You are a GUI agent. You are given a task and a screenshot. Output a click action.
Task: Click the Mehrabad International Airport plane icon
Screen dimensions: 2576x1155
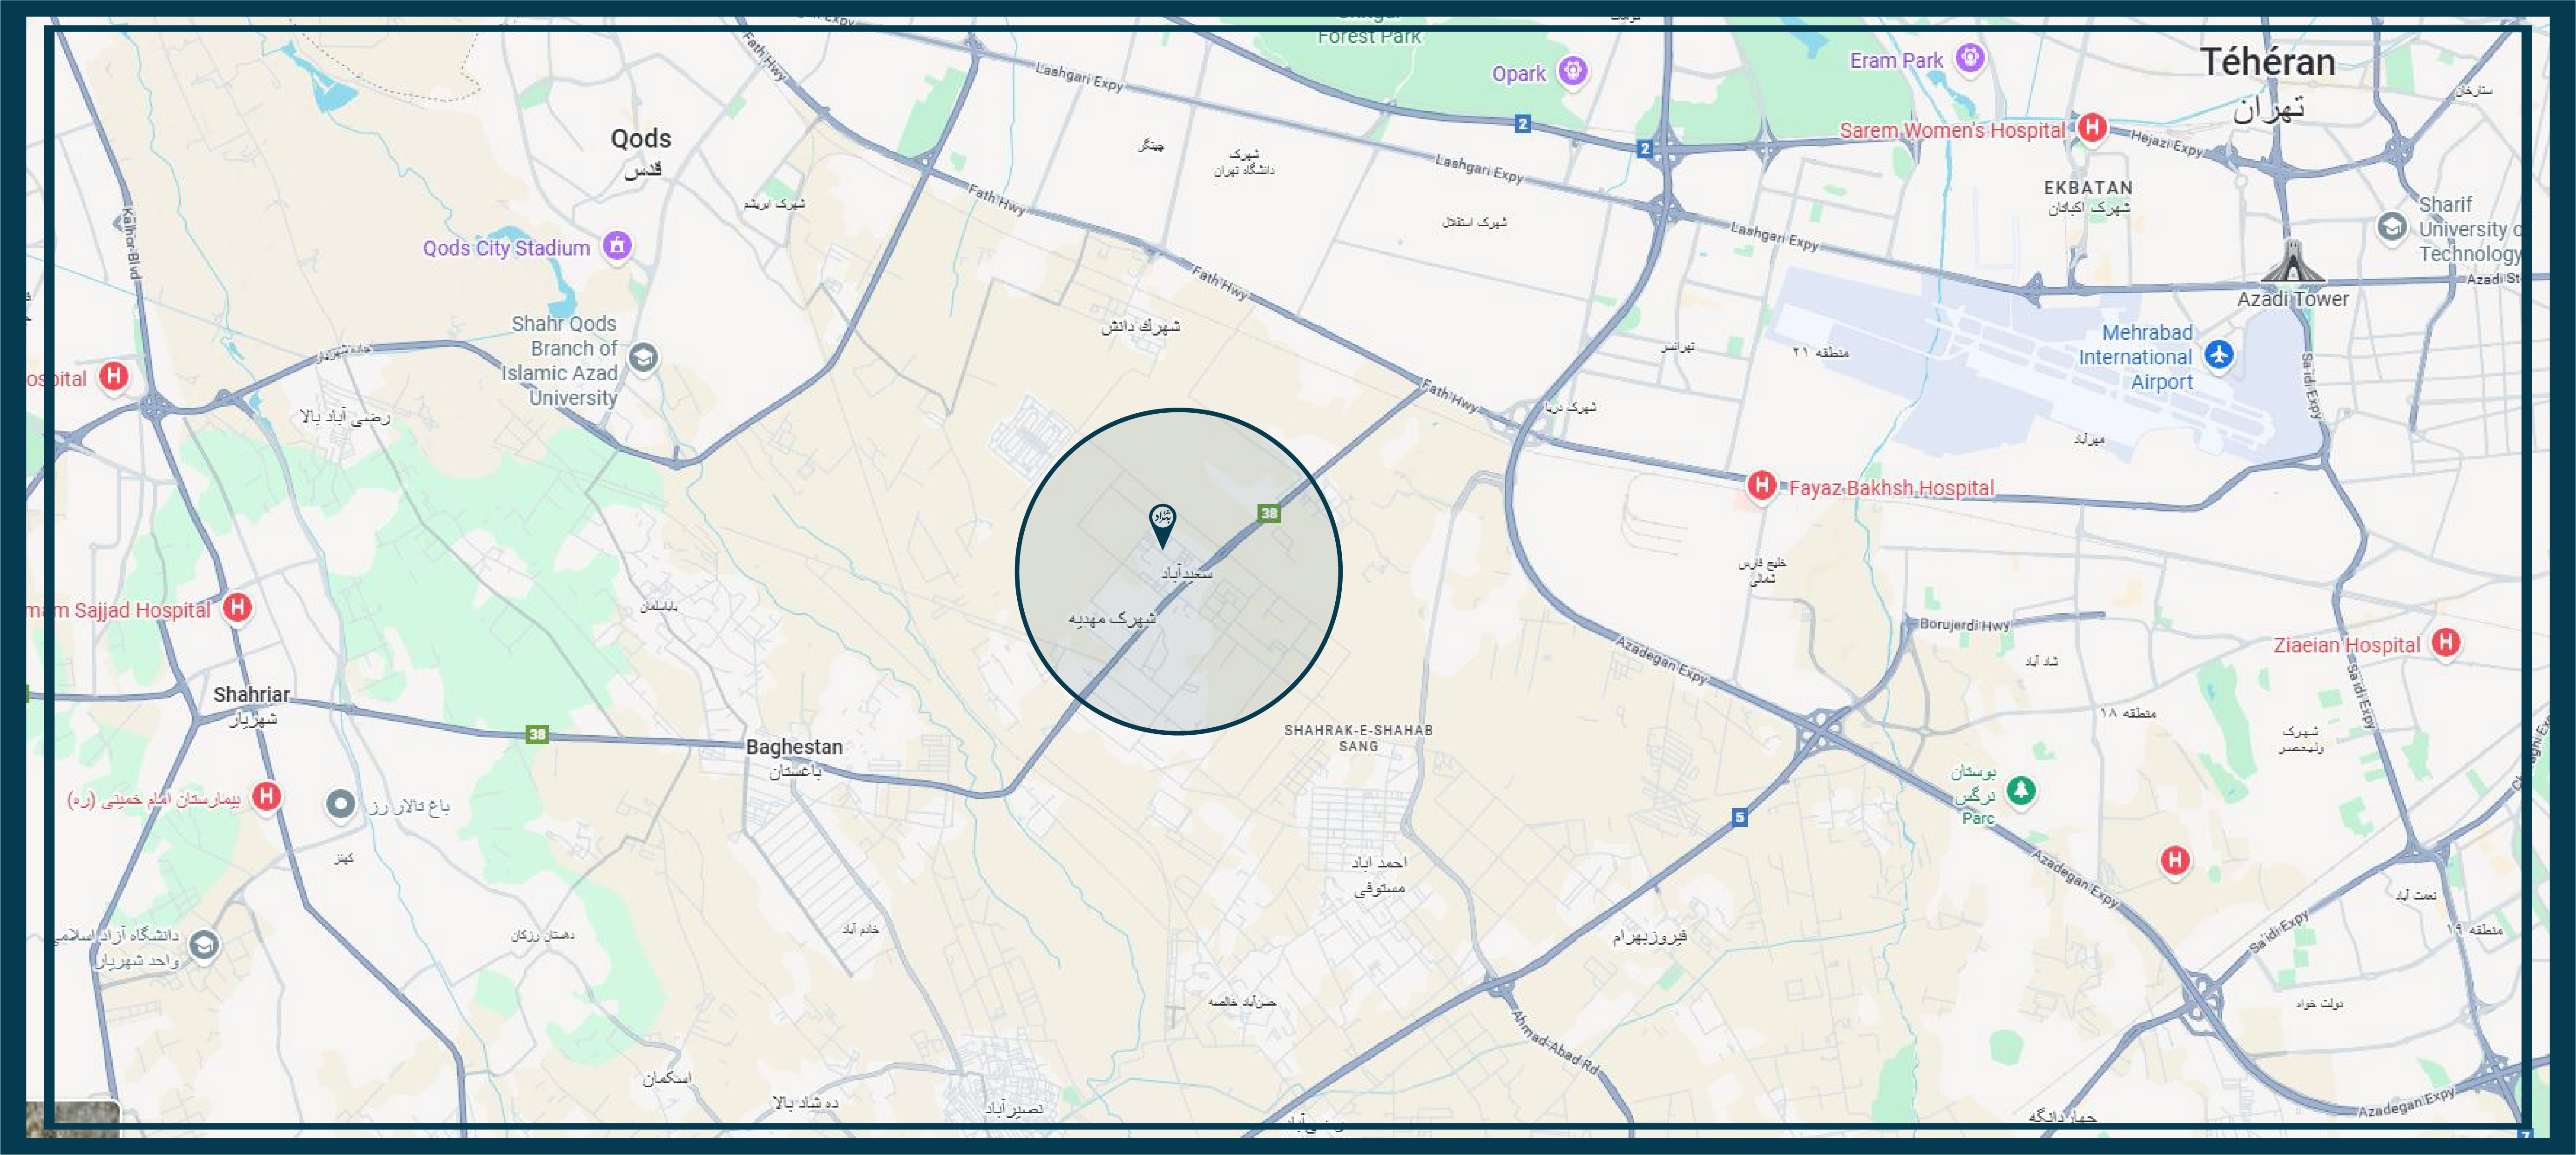pyautogui.click(x=2218, y=355)
